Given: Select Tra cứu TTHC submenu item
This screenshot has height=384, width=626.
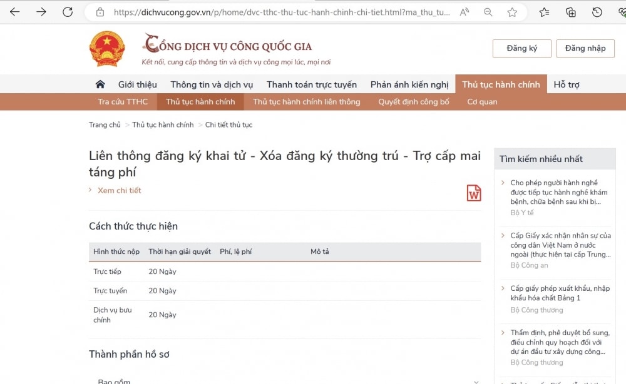Looking at the screenshot, I should pos(123,102).
